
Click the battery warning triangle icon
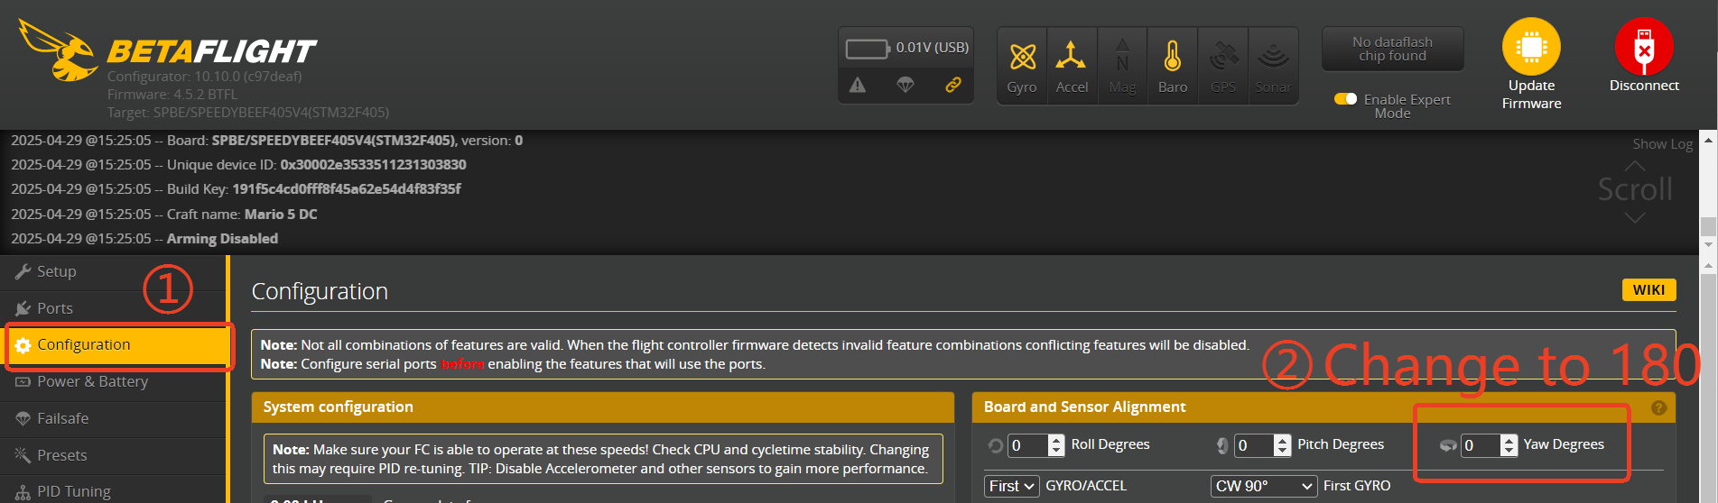pyautogui.click(x=858, y=85)
